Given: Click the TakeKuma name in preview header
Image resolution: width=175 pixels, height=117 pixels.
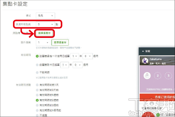Looking at the screenshot, I should pos(155,59).
